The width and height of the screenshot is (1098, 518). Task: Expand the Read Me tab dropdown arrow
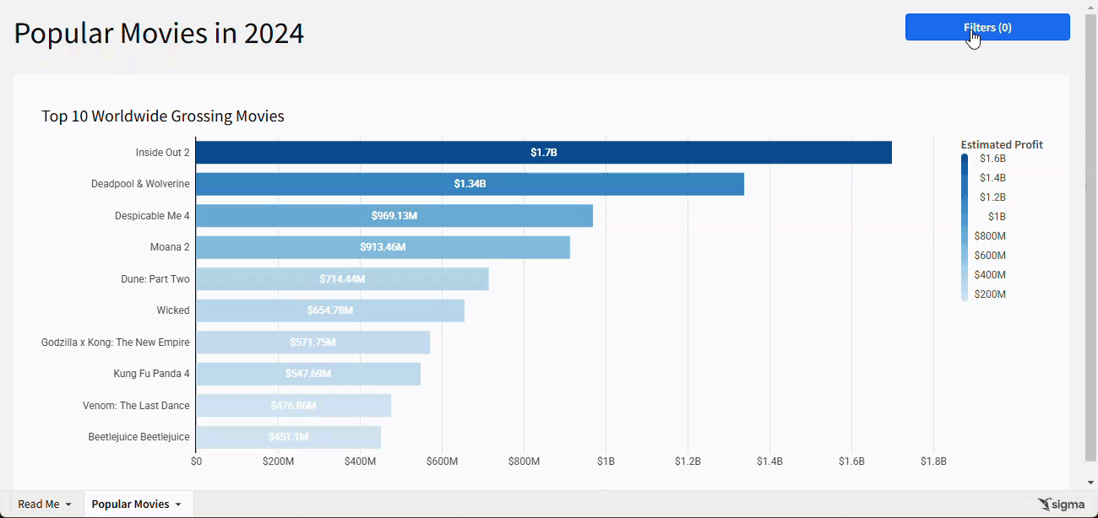tap(68, 505)
